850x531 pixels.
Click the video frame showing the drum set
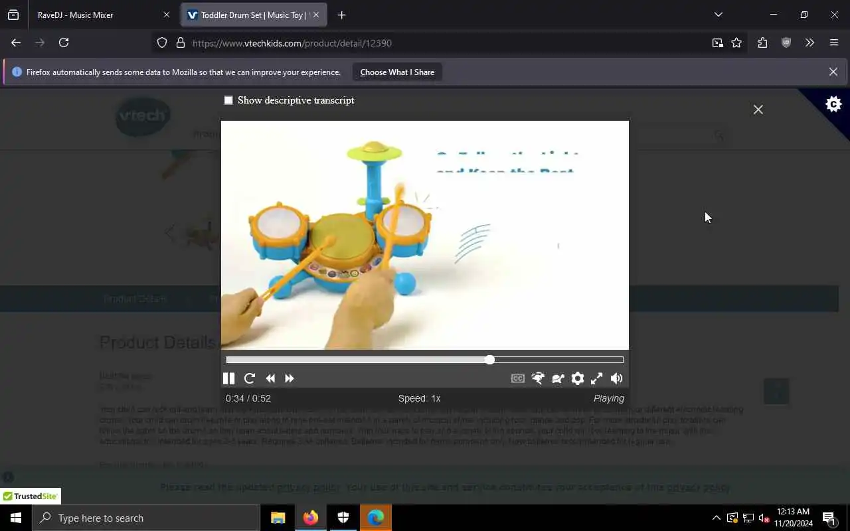point(425,235)
